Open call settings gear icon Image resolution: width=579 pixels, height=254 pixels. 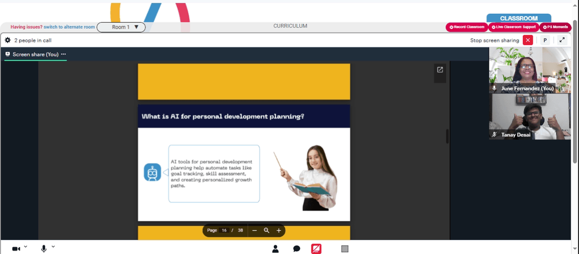coord(8,41)
